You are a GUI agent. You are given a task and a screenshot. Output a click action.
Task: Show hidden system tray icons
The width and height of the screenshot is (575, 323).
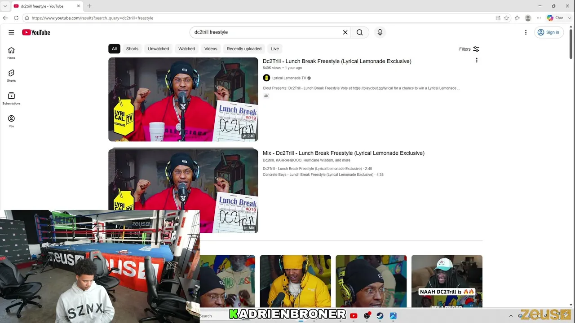click(x=511, y=316)
